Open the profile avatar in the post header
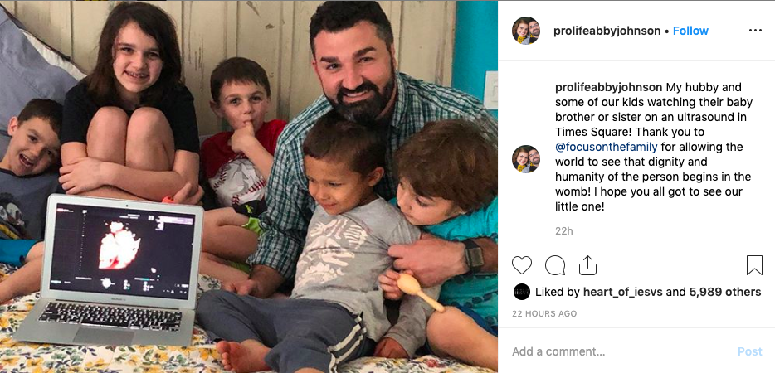The image size is (775, 373). 526,31
